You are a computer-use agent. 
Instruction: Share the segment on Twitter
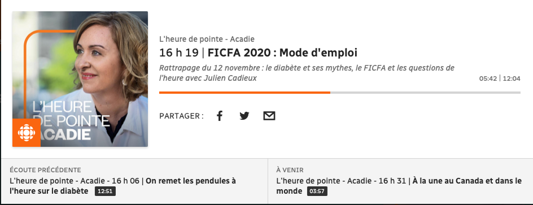click(244, 116)
